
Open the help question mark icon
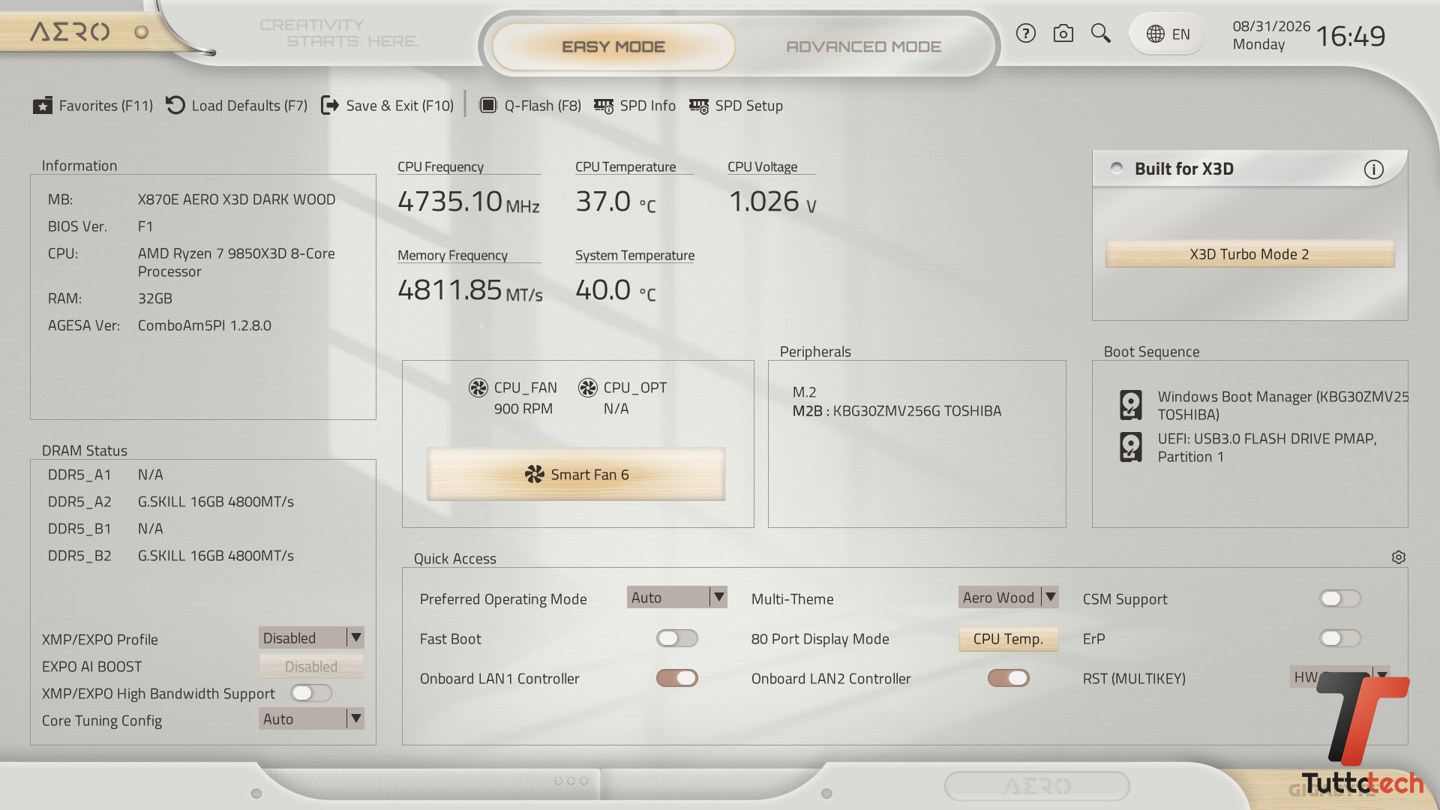1025,34
